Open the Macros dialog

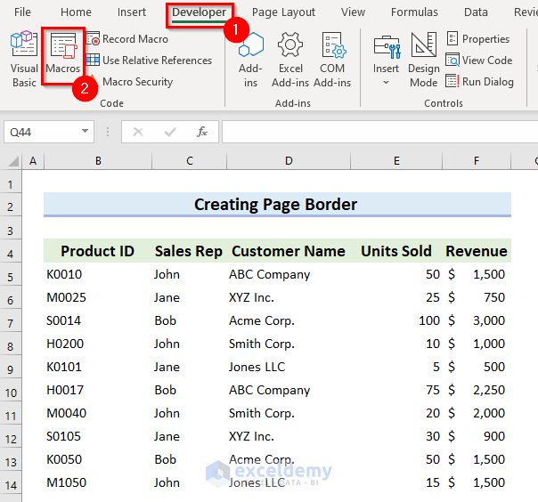point(62,54)
